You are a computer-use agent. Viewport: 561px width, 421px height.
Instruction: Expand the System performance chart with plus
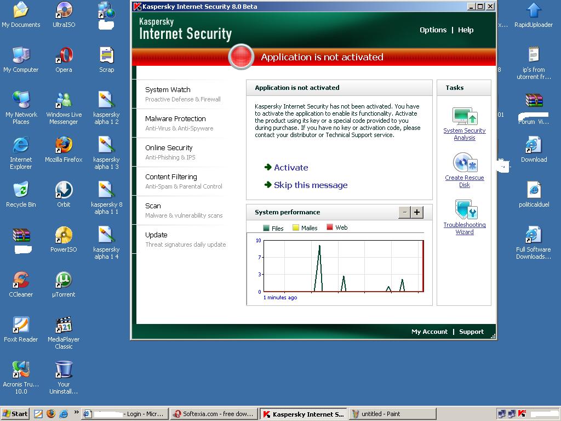(x=417, y=212)
